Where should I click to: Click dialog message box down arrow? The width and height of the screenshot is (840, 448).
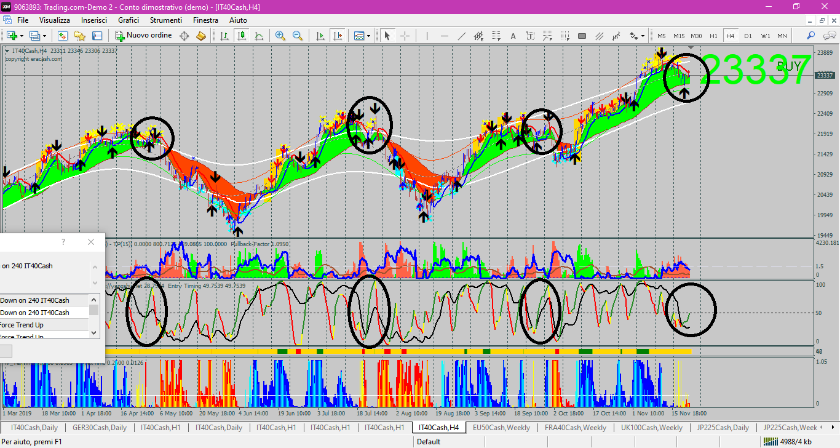click(94, 283)
